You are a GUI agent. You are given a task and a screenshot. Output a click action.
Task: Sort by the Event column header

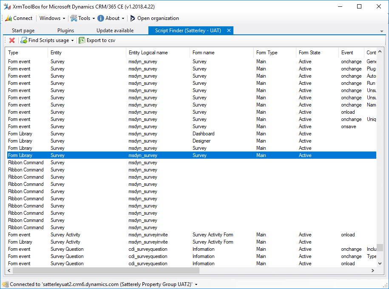(351, 53)
